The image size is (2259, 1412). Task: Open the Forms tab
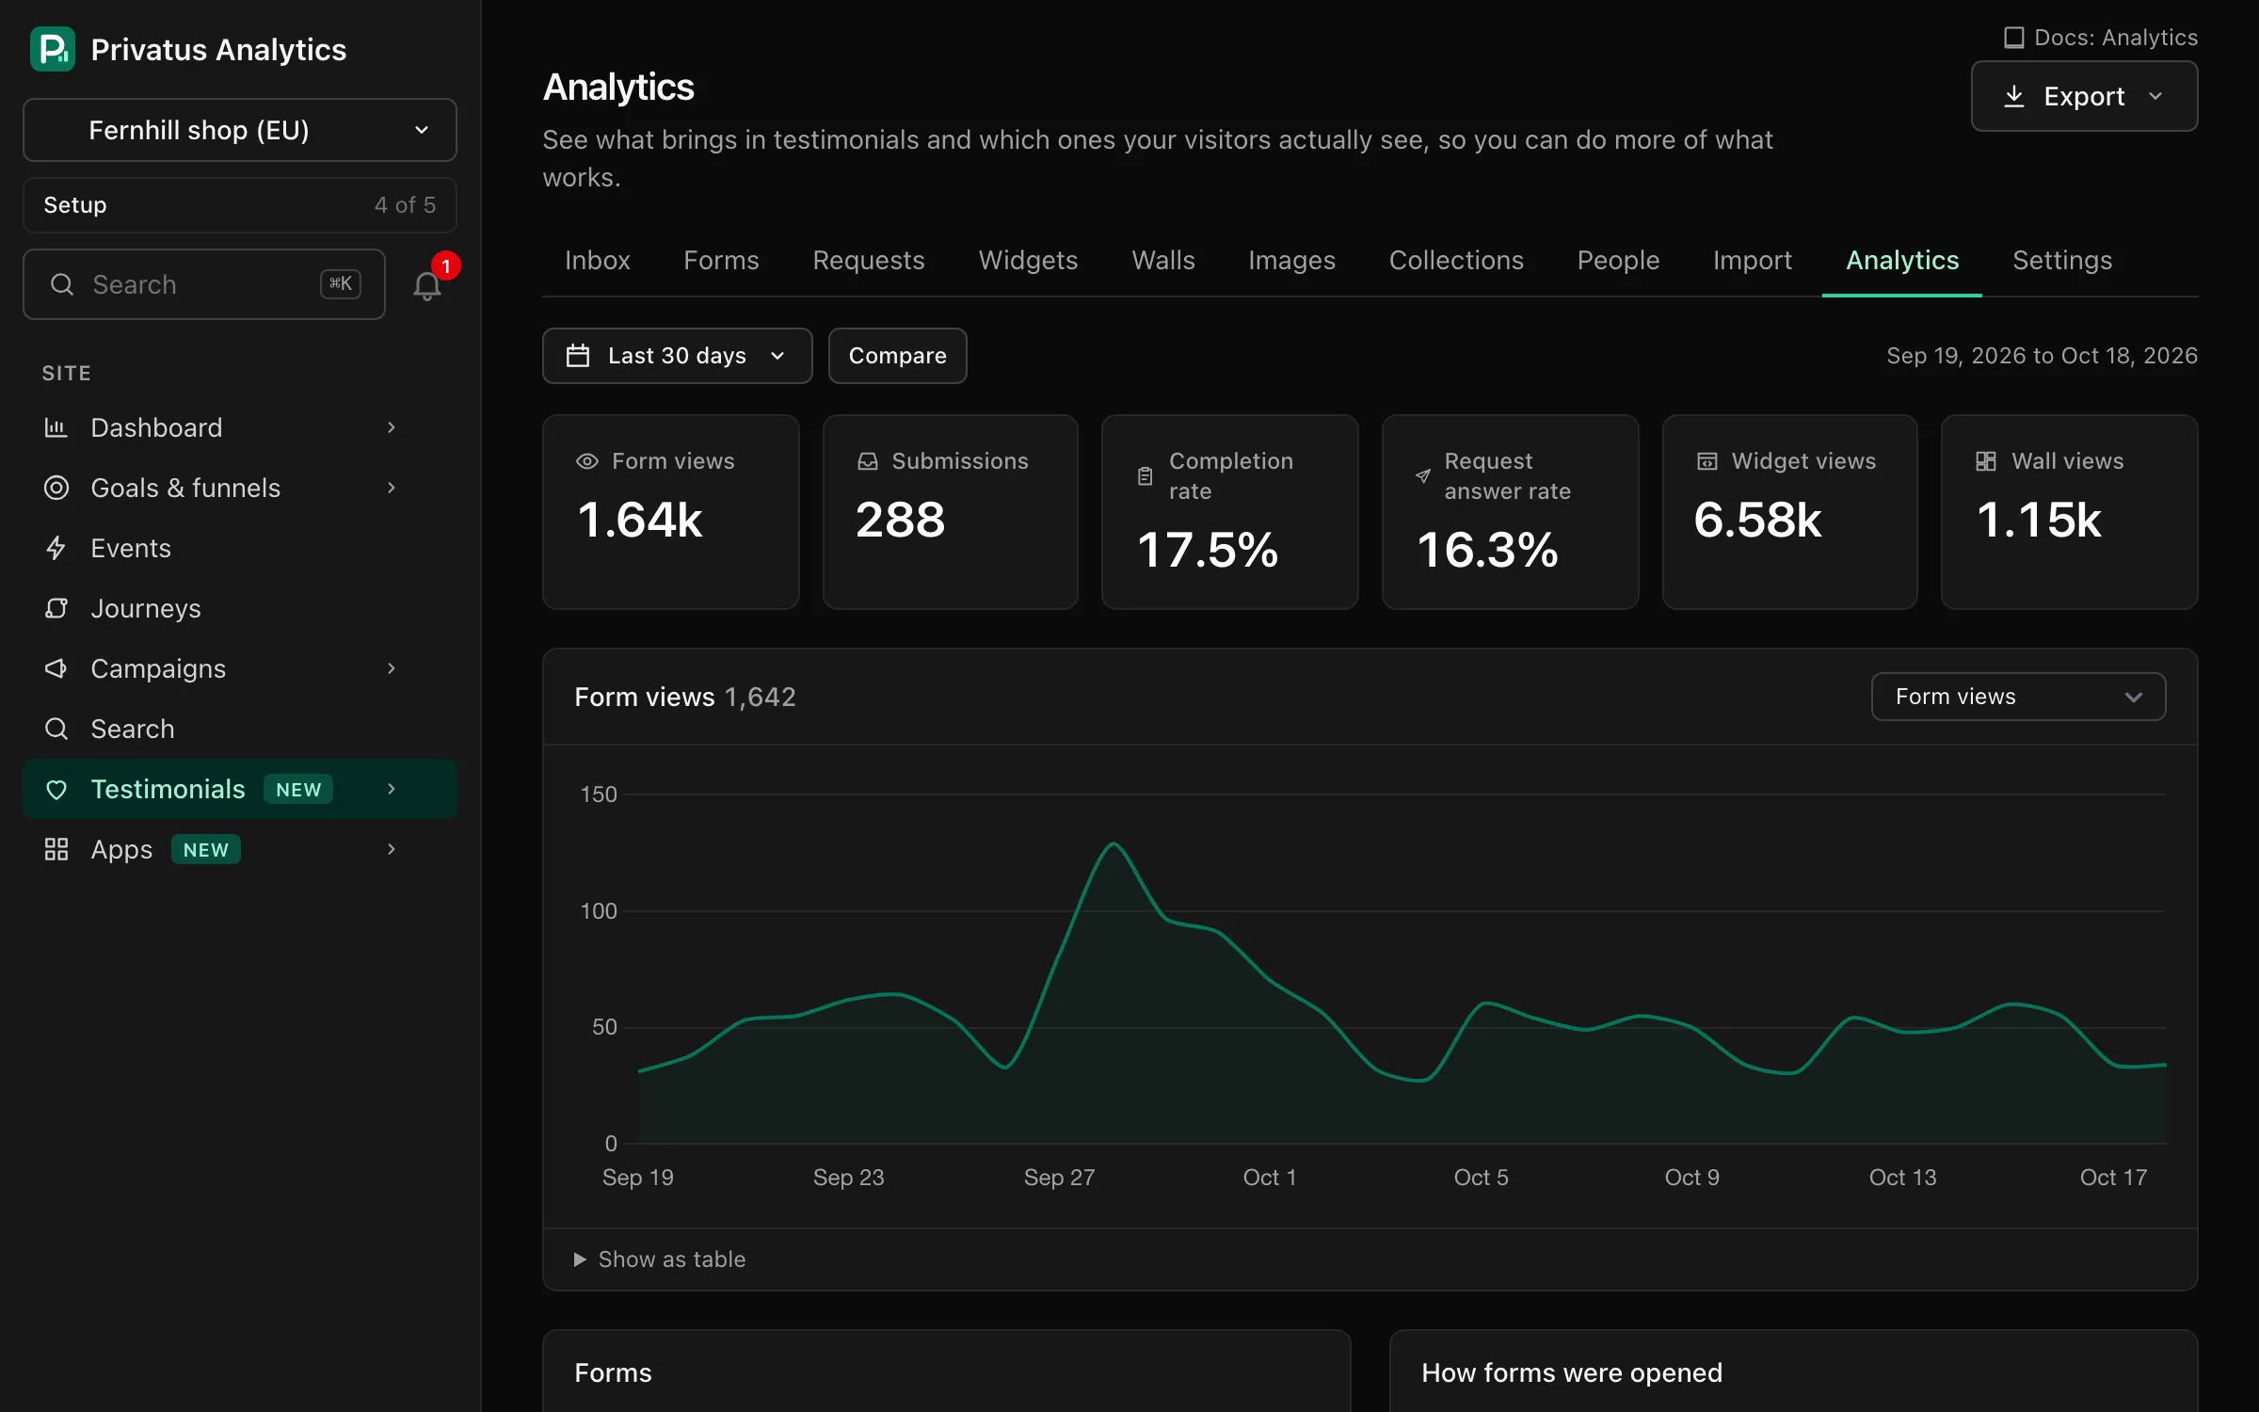pos(721,261)
